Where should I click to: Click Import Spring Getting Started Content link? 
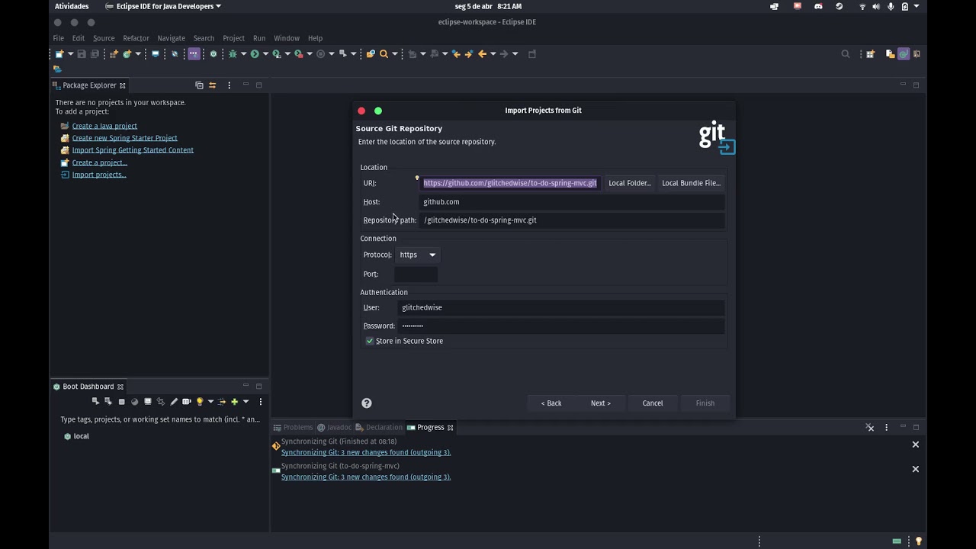[133, 150]
